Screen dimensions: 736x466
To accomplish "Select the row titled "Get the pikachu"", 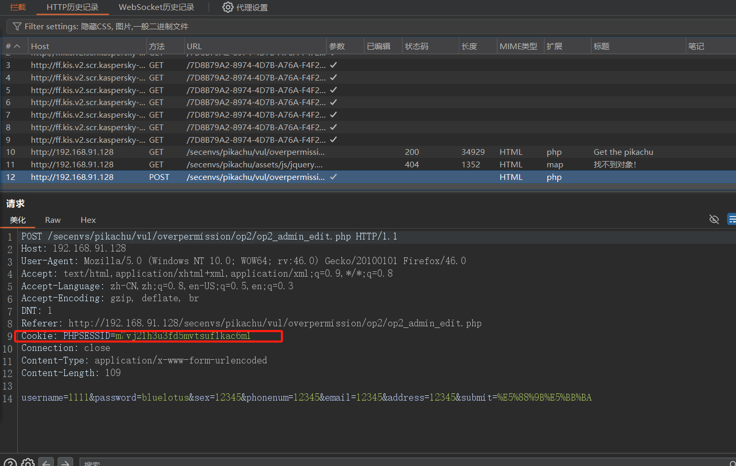I will pyautogui.click(x=368, y=152).
